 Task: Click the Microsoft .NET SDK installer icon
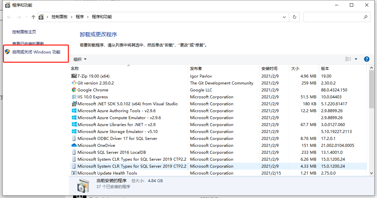(74, 104)
